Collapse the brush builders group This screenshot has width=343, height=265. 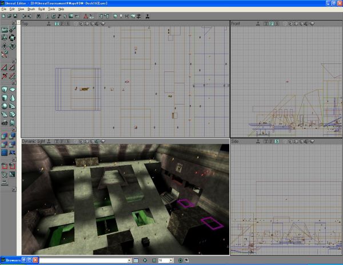pos(14,83)
